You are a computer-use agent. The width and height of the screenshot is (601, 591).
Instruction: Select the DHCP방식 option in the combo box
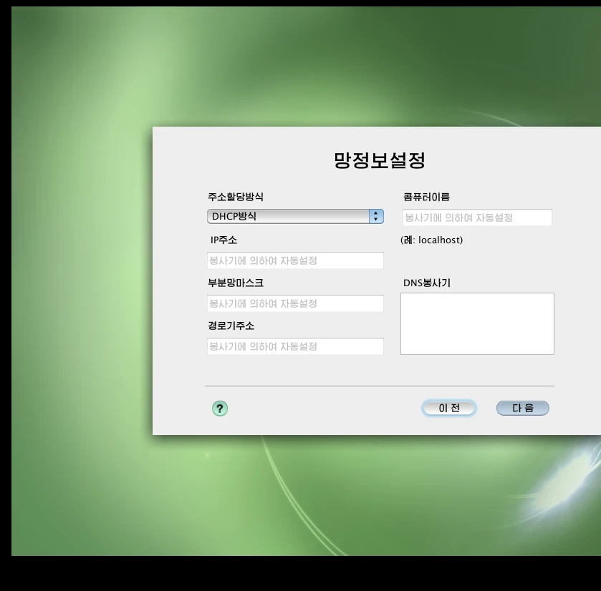coord(287,216)
